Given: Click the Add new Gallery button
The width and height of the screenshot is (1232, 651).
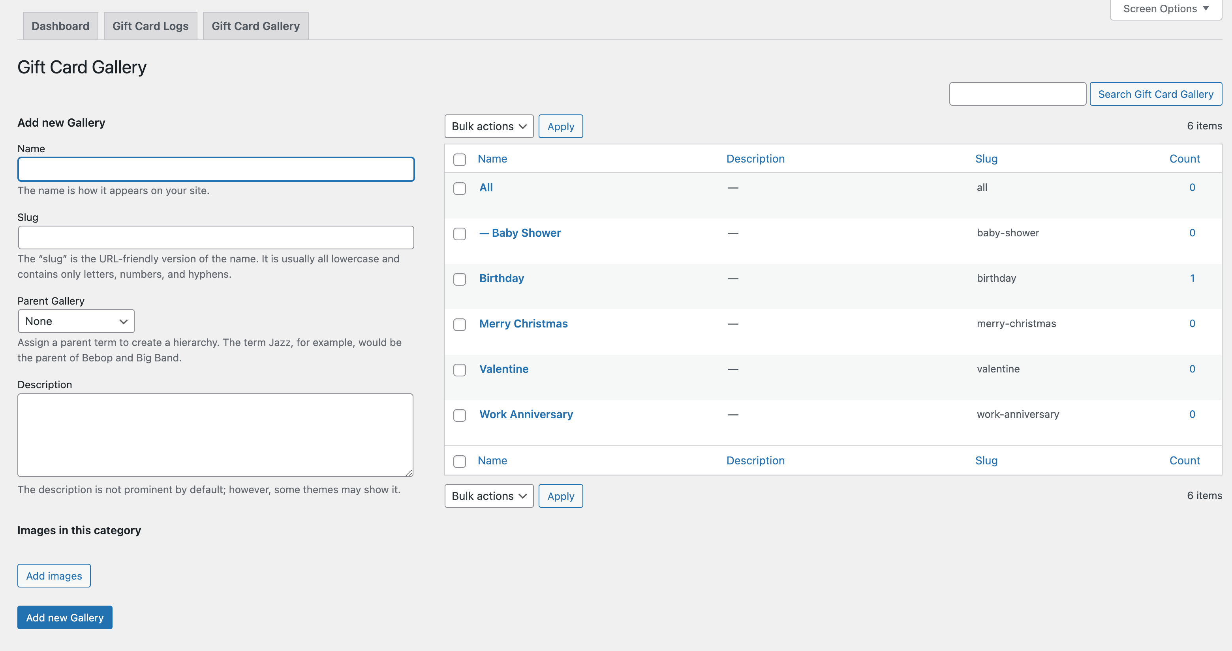Looking at the screenshot, I should tap(64, 617).
